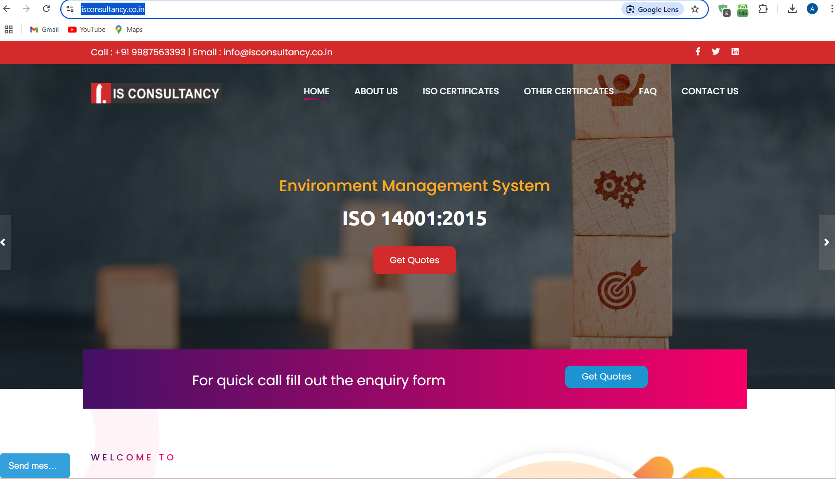Open the Other Certificates menu
This screenshot has width=836, height=479.
(x=569, y=91)
